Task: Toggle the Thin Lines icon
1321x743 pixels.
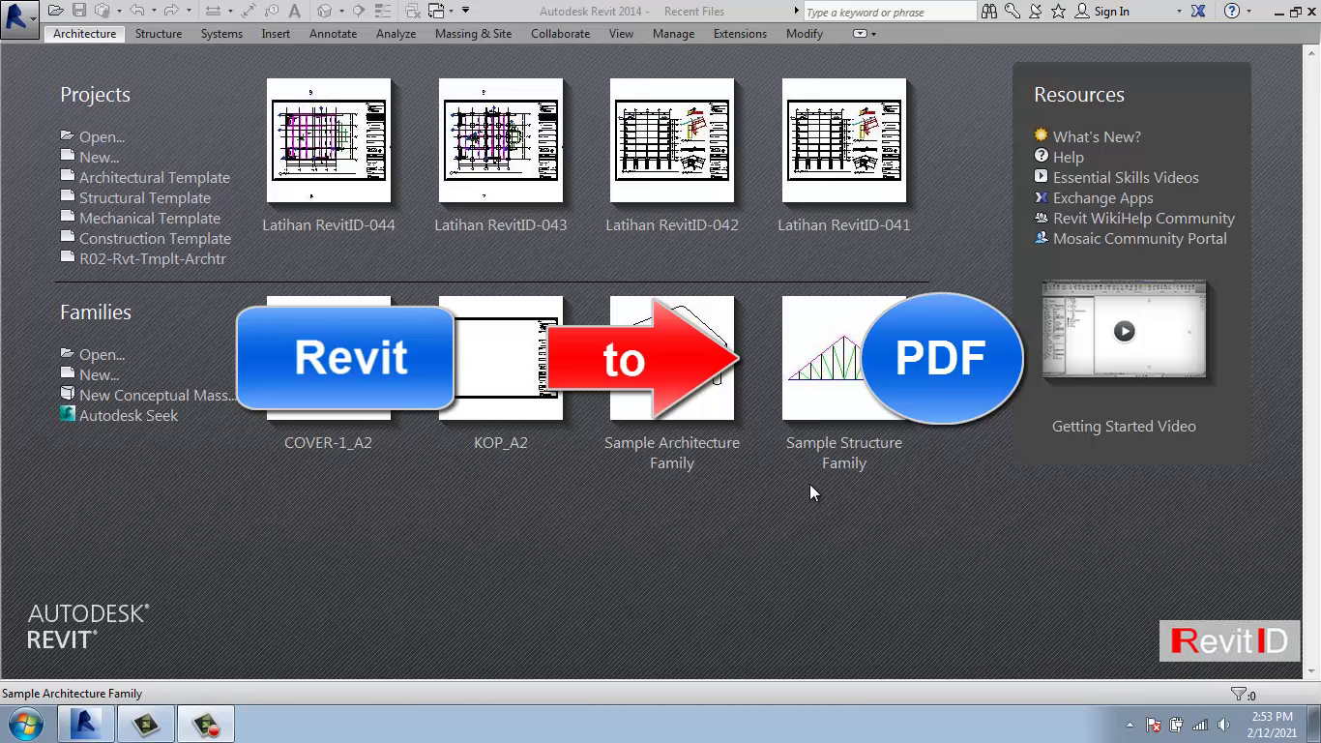Action: point(383,11)
